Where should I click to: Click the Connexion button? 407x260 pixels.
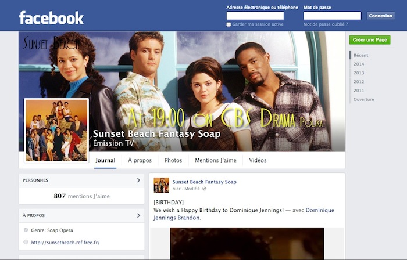tap(380, 16)
